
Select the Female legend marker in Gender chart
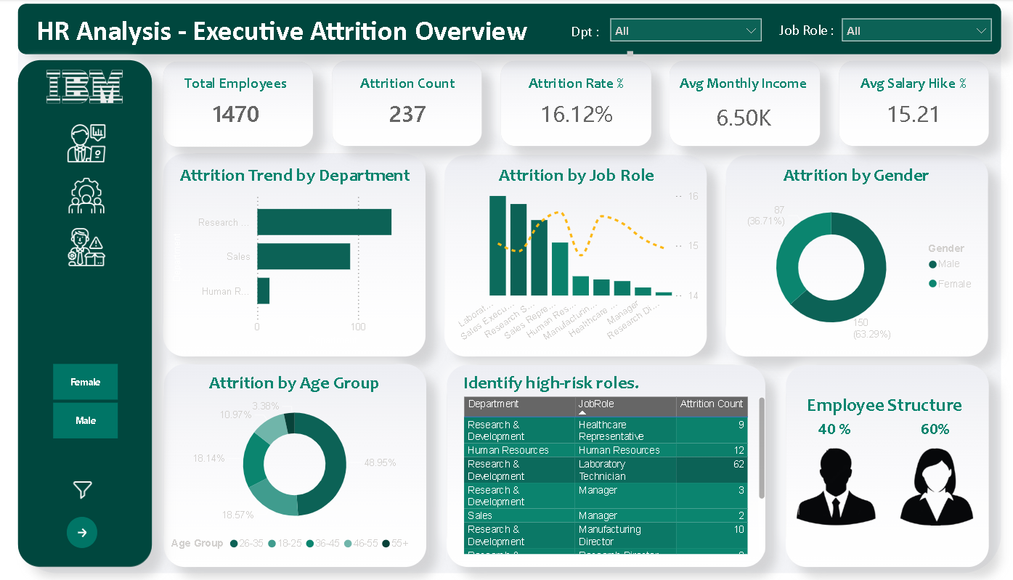coord(932,284)
